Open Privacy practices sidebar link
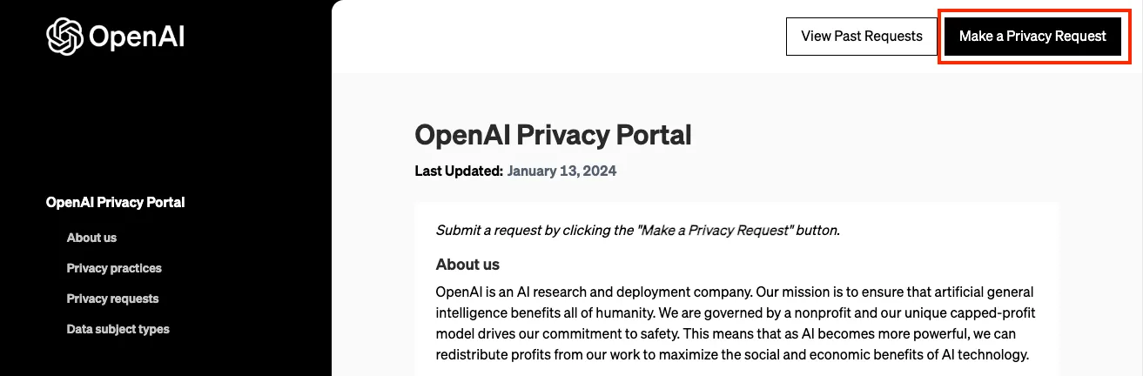Screen dimensions: 1143x376 pos(114,268)
